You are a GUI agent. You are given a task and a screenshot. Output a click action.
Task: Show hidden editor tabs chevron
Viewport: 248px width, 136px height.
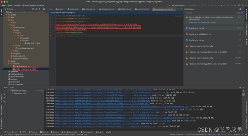pos(178,9)
